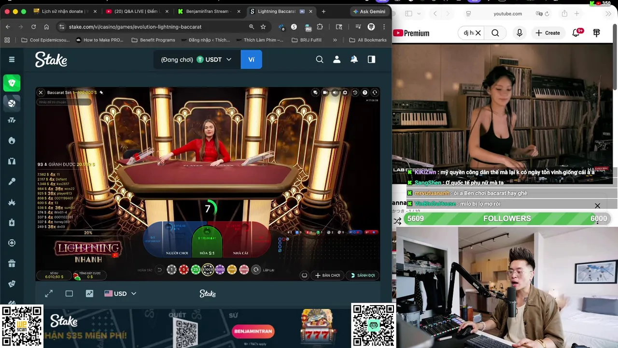618x348 pixels.
Task: Click the Bàn Chơi add table button
Action: point(328,275)
